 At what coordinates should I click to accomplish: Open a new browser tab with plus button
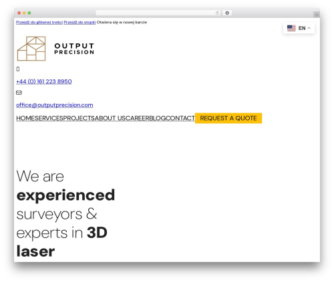317,15
